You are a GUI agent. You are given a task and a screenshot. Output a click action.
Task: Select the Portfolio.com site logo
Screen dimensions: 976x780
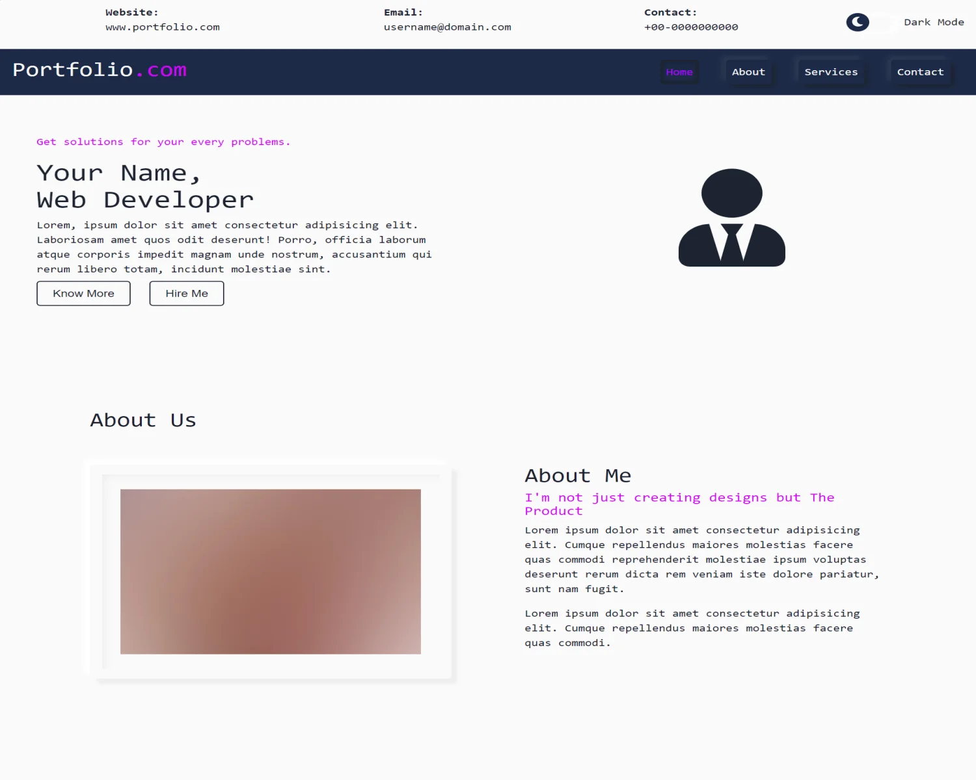(x=100, y=70)
